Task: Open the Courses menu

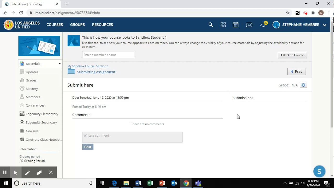Action: point(55,25)
